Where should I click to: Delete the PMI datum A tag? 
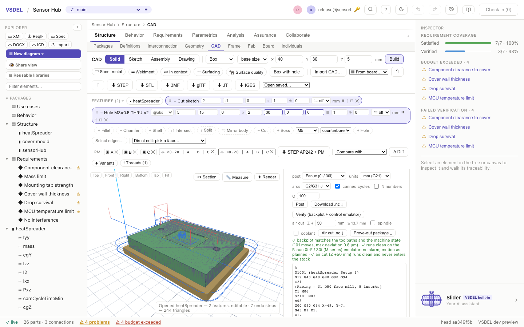click(116, 152)
